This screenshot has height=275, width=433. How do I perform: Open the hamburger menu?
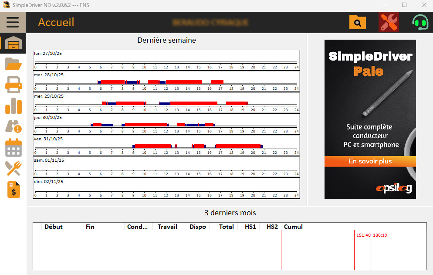pos(13,22)
